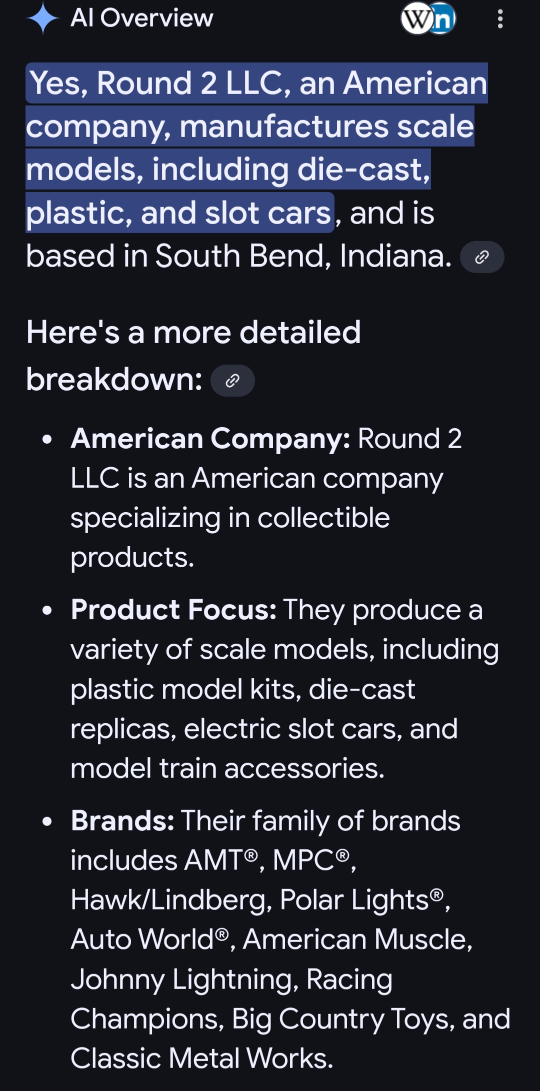The width and height of the screenshot is (540, 1091).
Task: Tap the 'Brands:' bullet label
Action: coord(122,821)
